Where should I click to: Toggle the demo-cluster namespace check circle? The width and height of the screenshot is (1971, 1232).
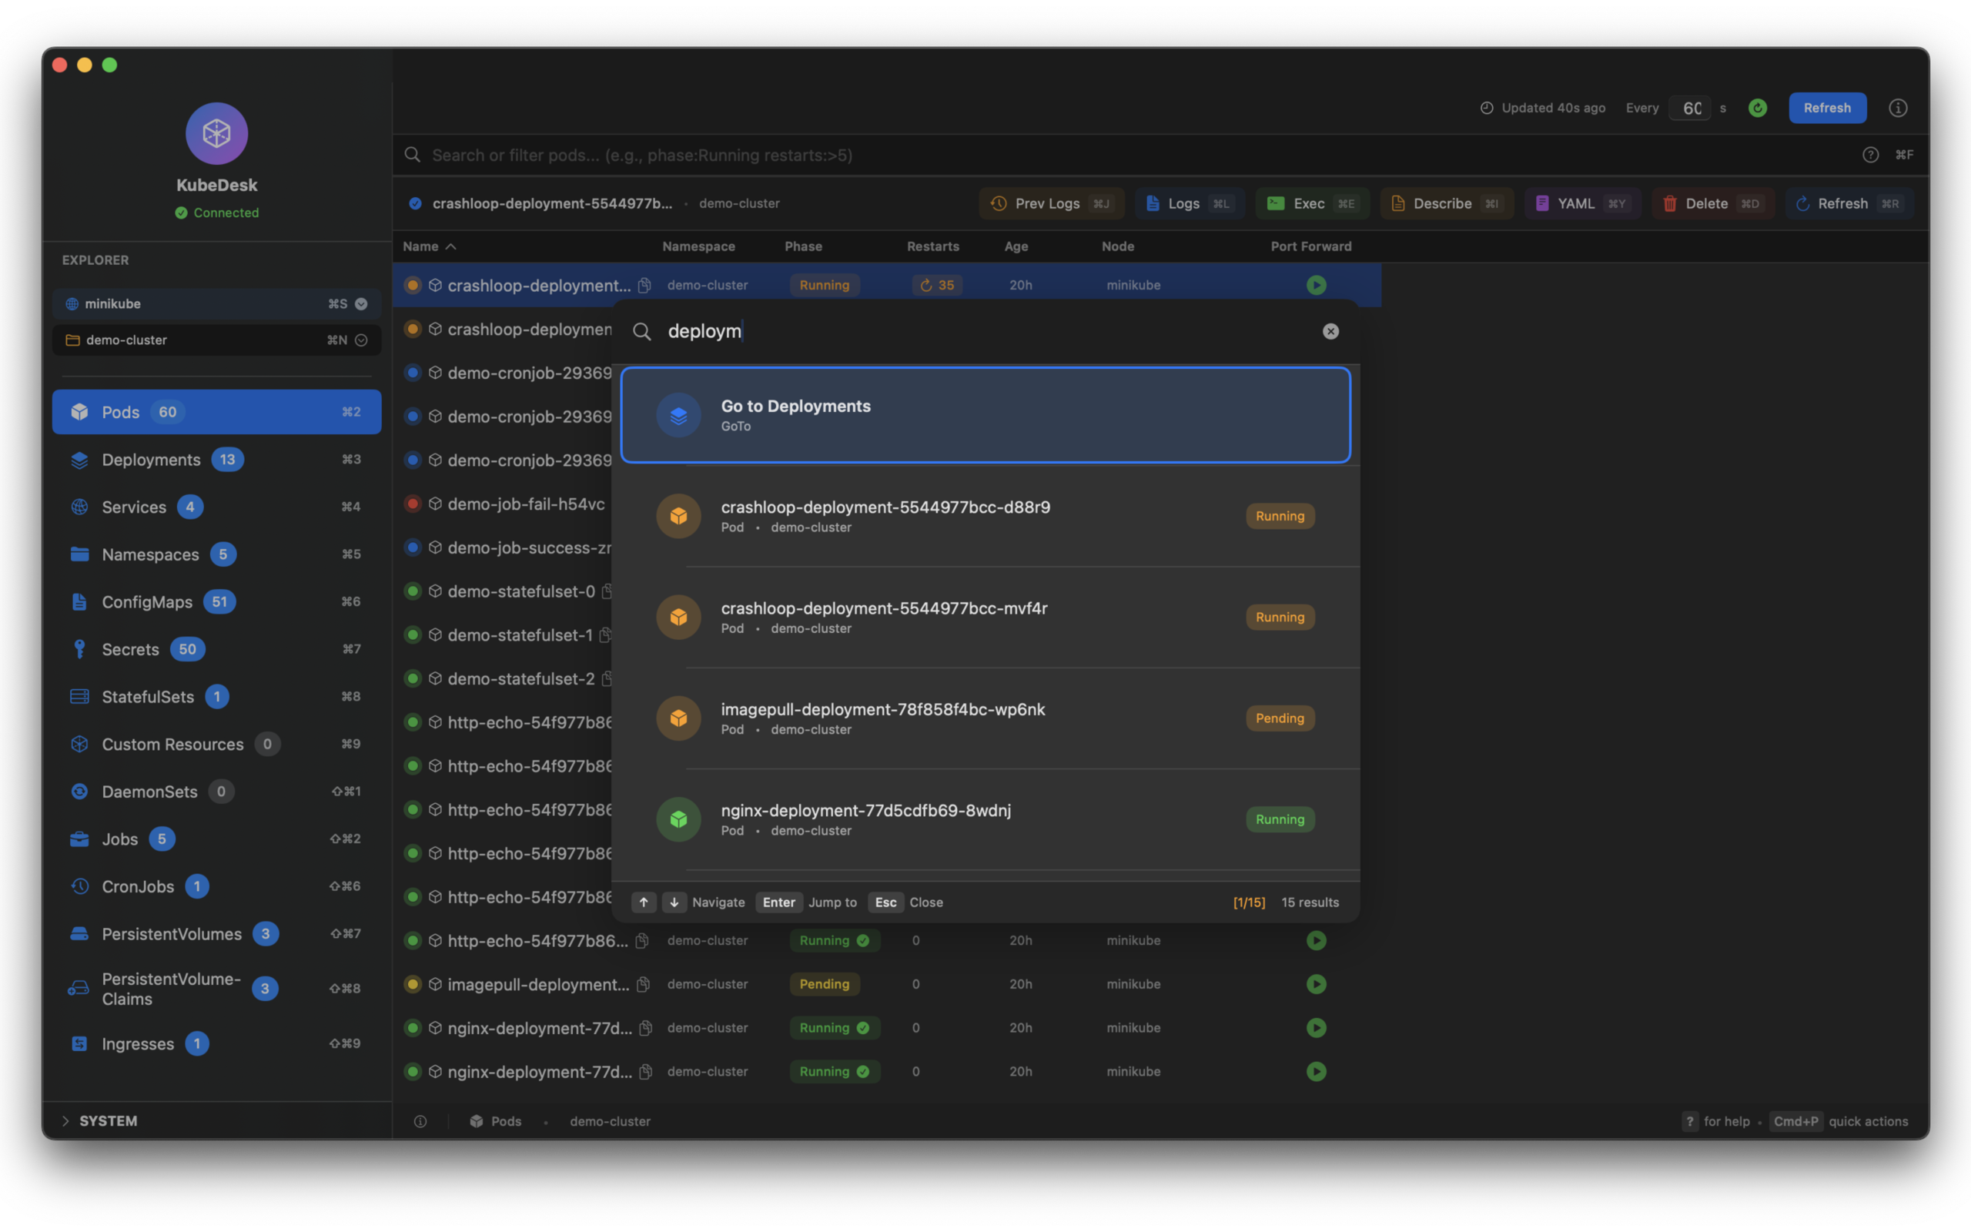[x=361, y=340]
